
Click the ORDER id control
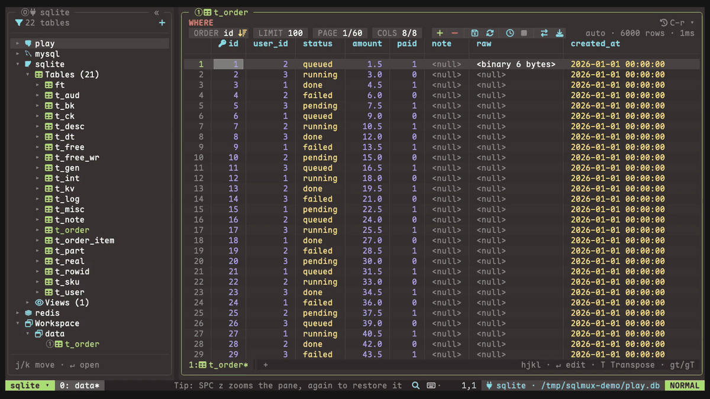coord(220,33)
